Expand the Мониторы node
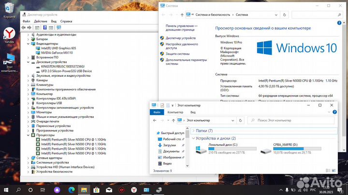This screenshot has height=195, width=348. pos(28,112)
